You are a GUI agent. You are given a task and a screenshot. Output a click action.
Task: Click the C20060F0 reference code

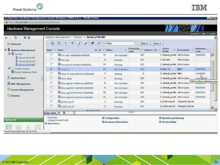[200, 73]
